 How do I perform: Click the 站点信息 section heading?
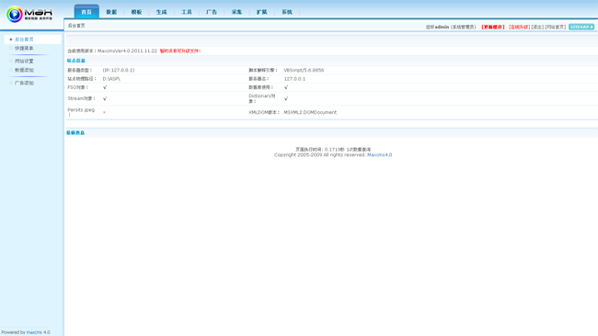[x=75, y=61]
